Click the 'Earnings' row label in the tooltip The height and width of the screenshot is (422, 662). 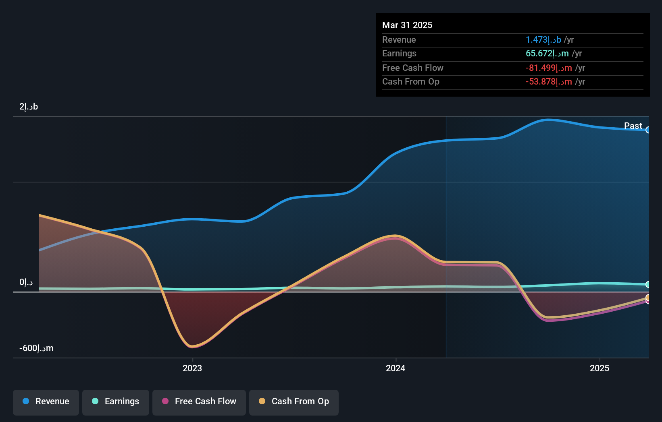[399, 53]
